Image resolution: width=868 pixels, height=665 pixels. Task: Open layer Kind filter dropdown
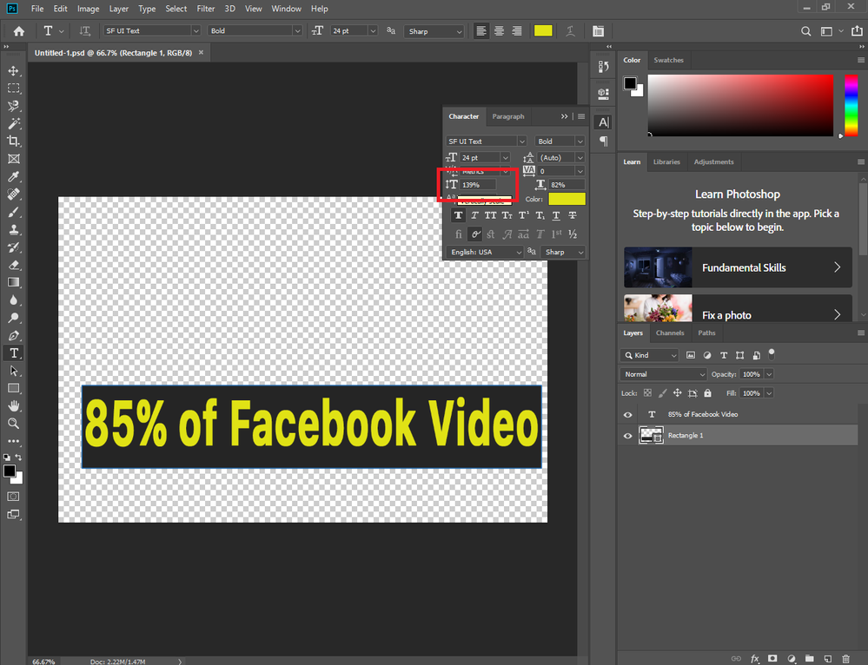[x=649, y=355]
